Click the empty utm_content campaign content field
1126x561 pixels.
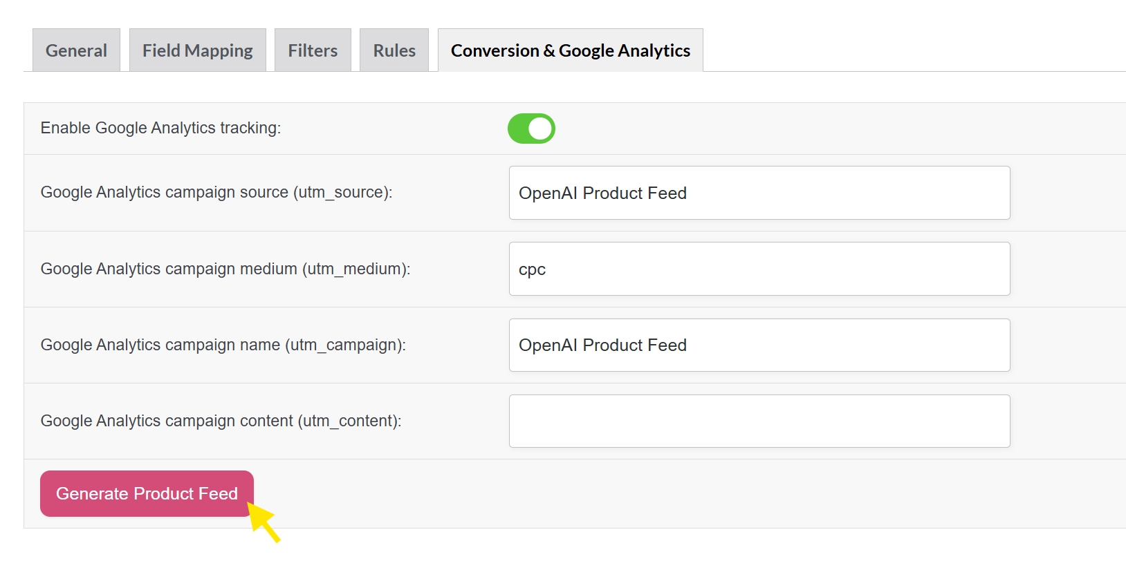point(759,421)
